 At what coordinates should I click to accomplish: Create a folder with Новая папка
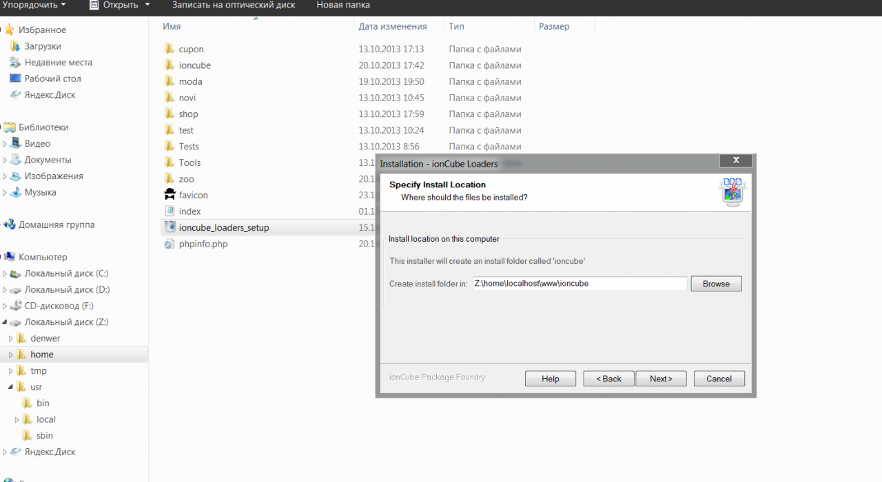coord(343,5)
